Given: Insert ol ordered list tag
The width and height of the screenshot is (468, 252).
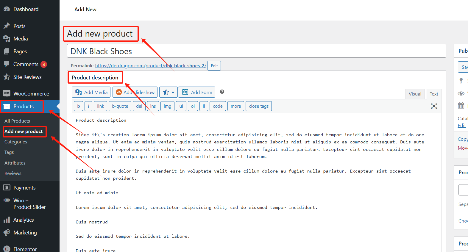Looking at the screenshot, I should coord(193,106).
